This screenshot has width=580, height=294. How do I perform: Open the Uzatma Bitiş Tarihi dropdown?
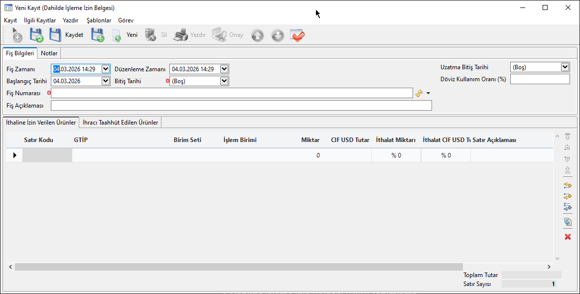pos(565,67)
